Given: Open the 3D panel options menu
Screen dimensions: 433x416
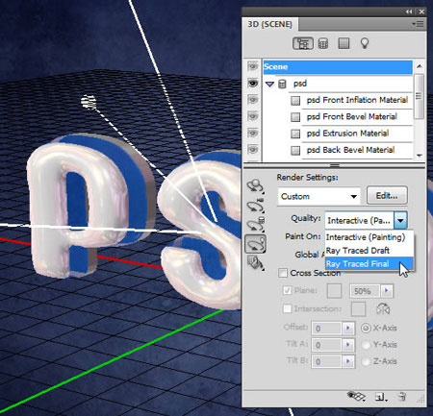Looking at the screenshot, I should [418, 24].
